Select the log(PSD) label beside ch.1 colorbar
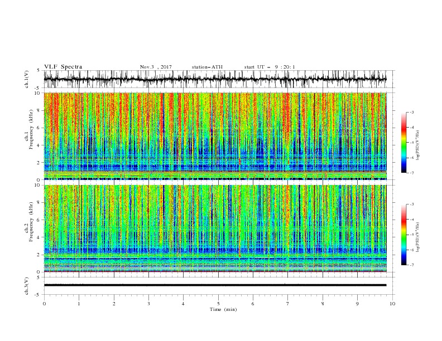 pyautogui.click(x=419, y=145)
